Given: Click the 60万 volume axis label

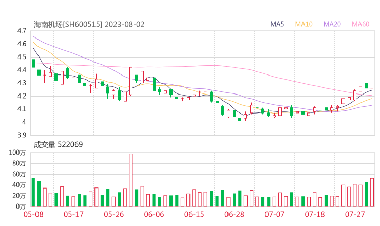Looking at the screenshot, I should (19, 174).
